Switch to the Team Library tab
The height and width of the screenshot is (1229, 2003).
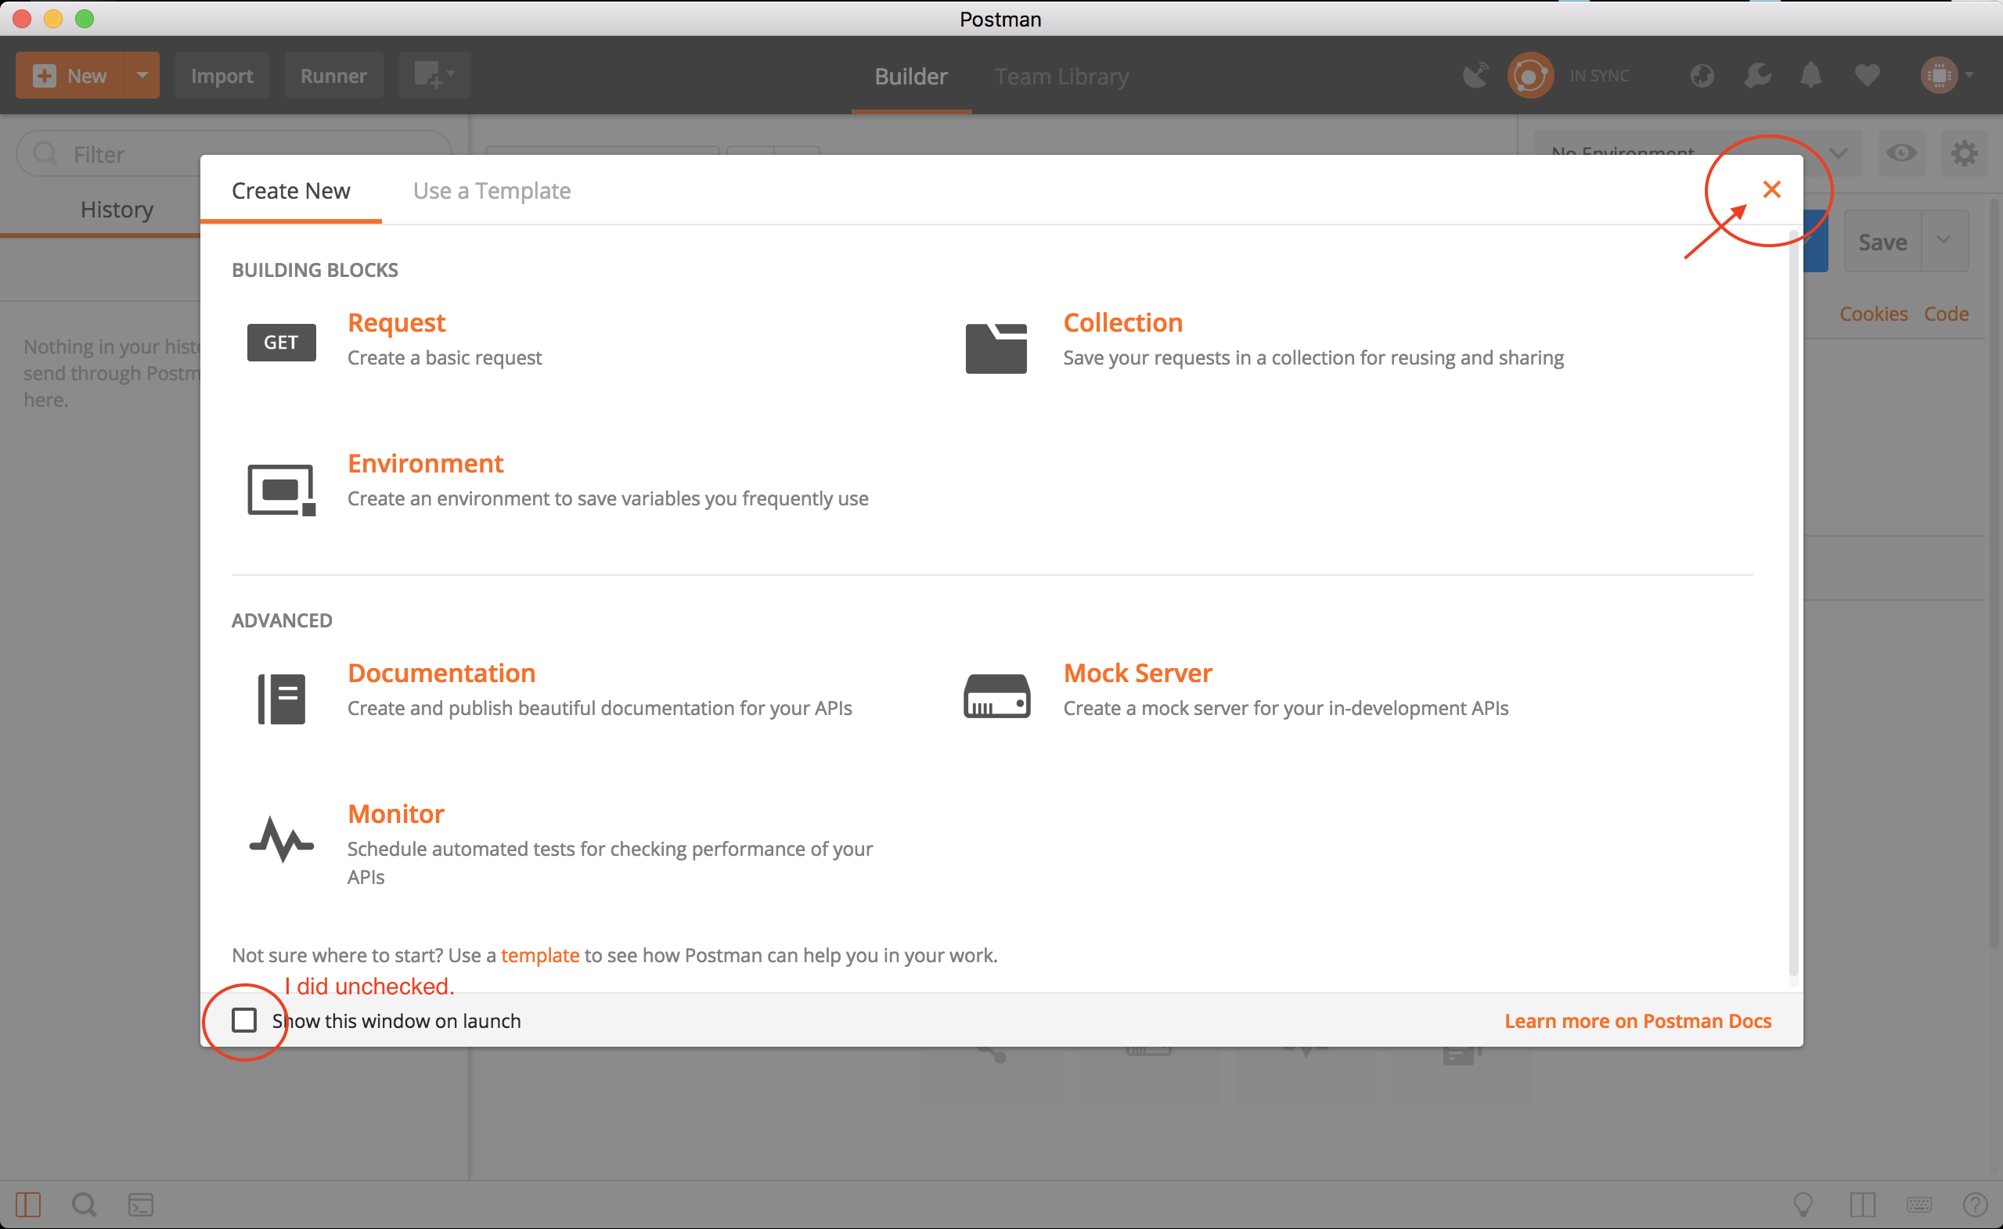click(1061, 76)
